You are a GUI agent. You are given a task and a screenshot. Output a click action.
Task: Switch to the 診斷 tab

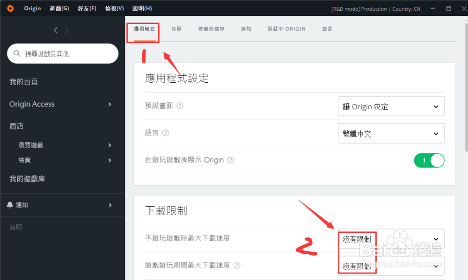coord(177,29)
